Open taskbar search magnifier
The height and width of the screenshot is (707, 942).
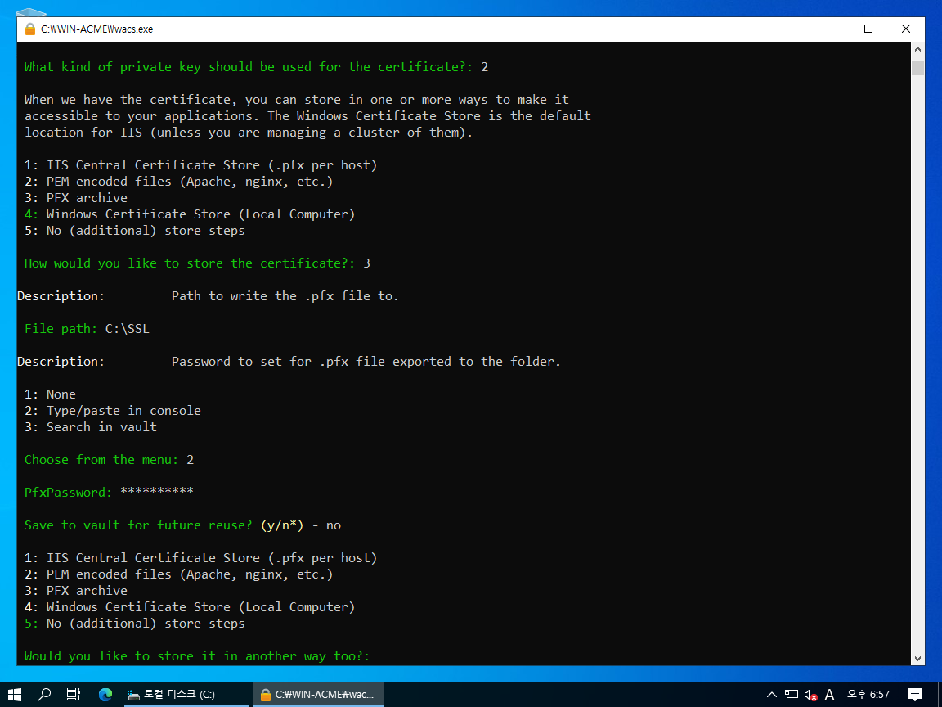44,695
